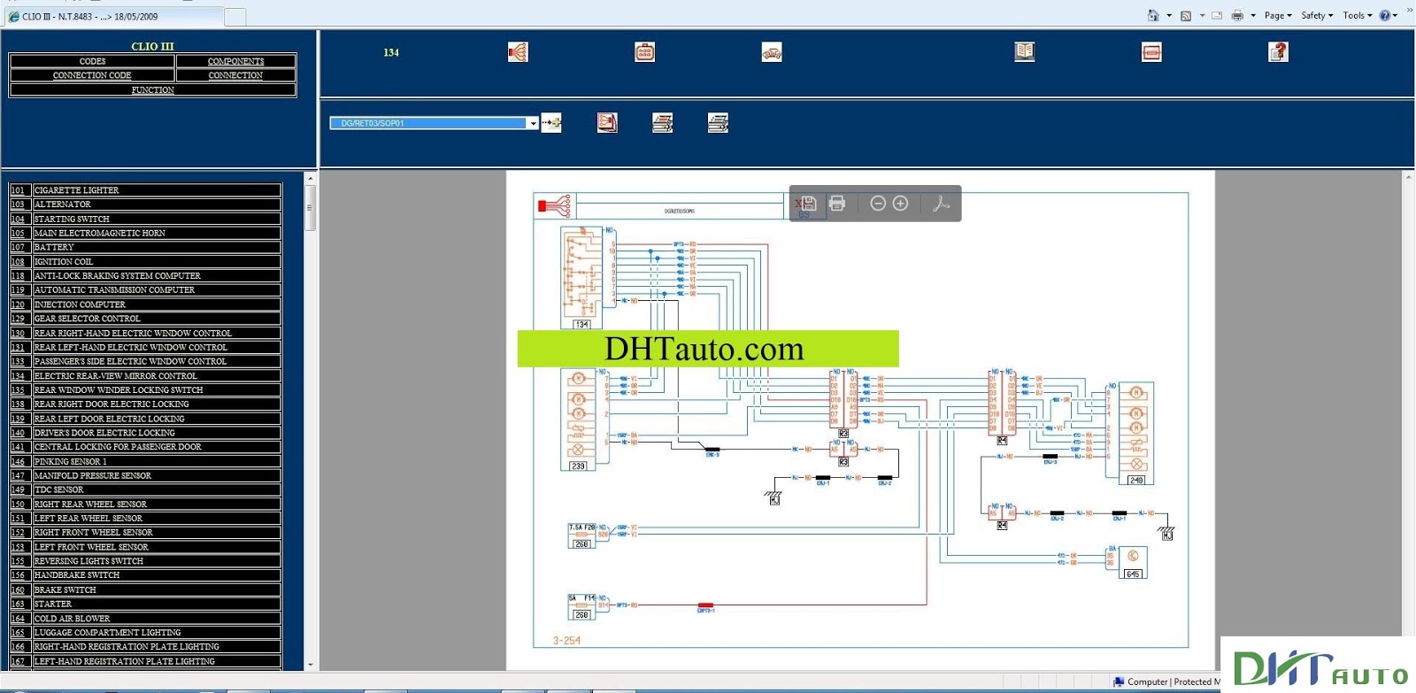1416x693 pixels.
Task: Select TDC SENSOR entry
Action: tap(157, 489)
